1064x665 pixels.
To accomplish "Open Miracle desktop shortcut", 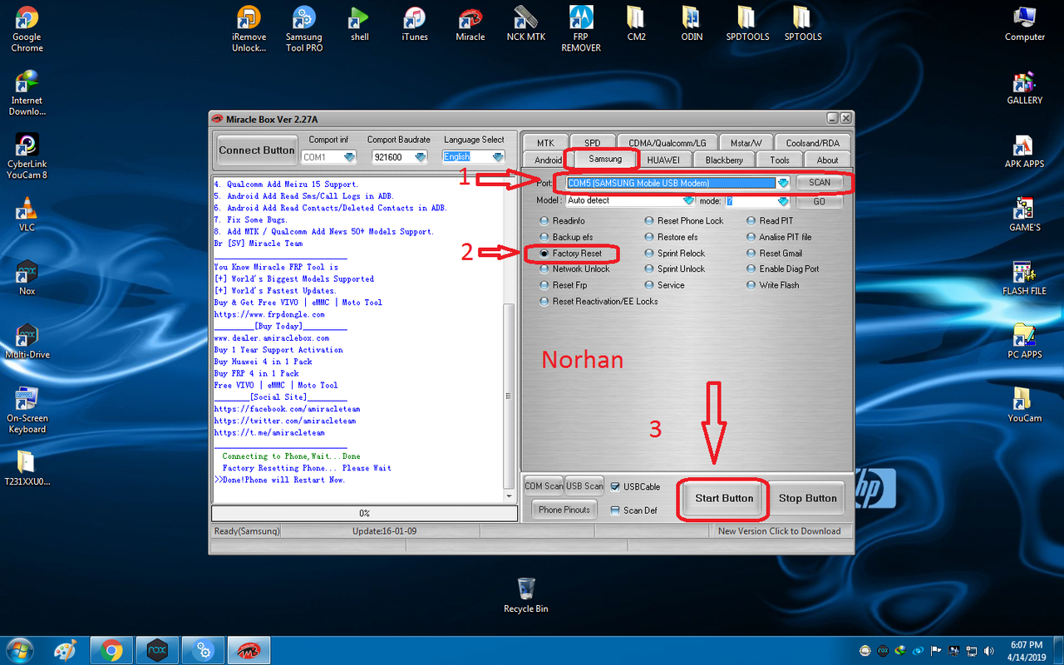I will point(470,24).
